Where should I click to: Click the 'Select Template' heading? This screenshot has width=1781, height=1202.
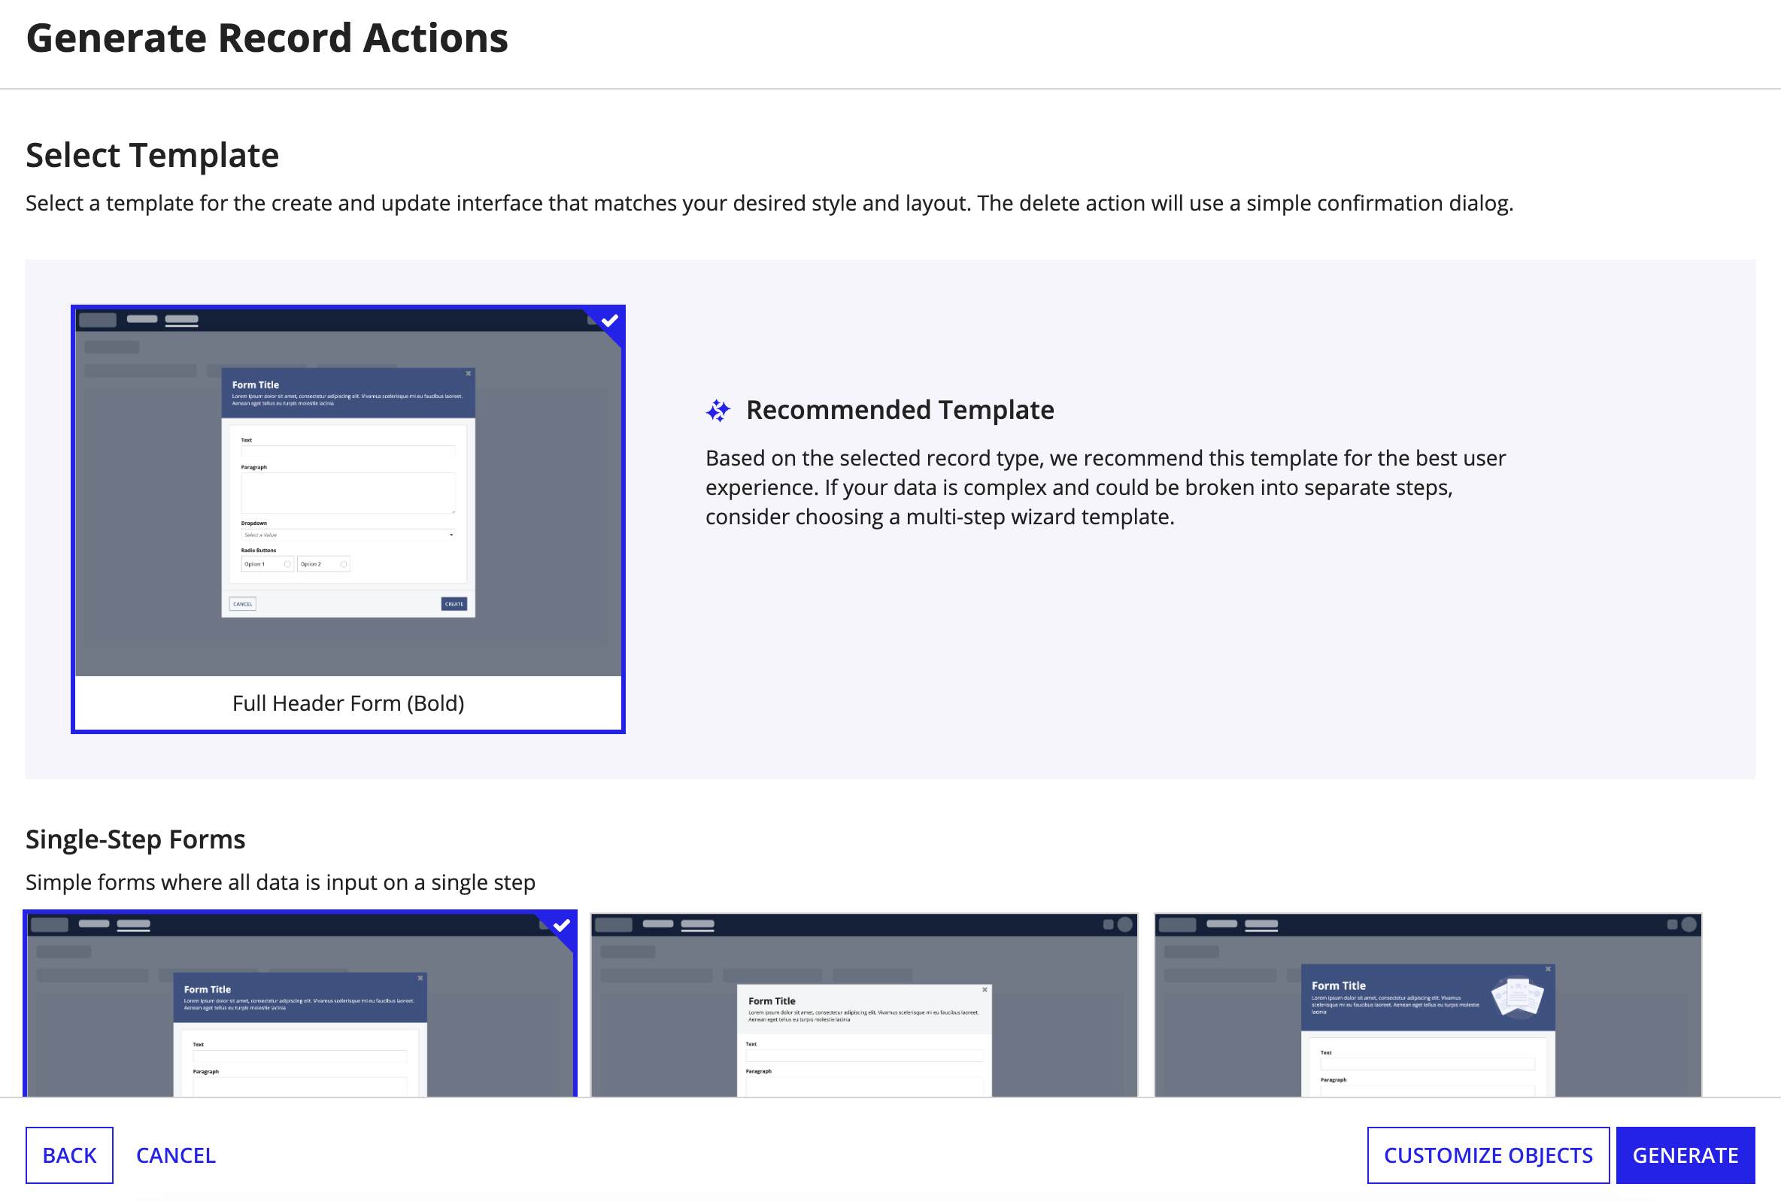tap(152, 155)
